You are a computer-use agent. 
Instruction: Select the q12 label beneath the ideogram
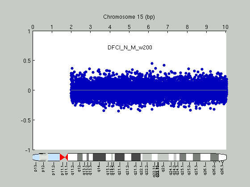(x=79, y=168)
